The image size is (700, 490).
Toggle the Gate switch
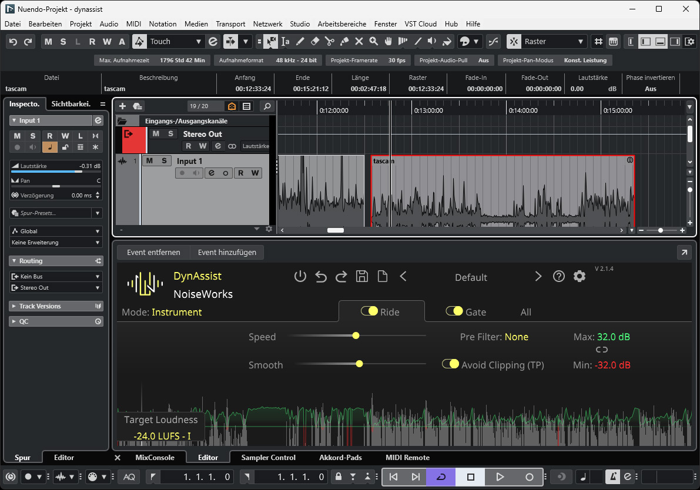tap(454, 311)
